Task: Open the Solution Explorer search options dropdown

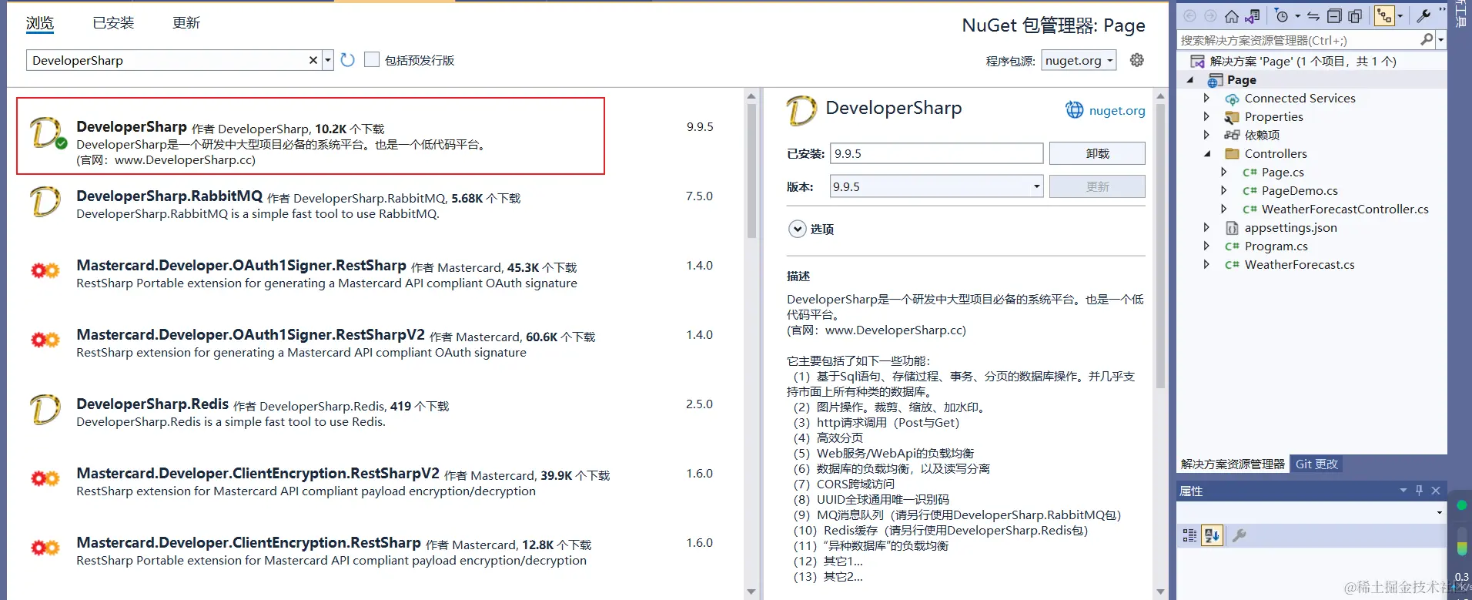Action: tap(1440, 39)
